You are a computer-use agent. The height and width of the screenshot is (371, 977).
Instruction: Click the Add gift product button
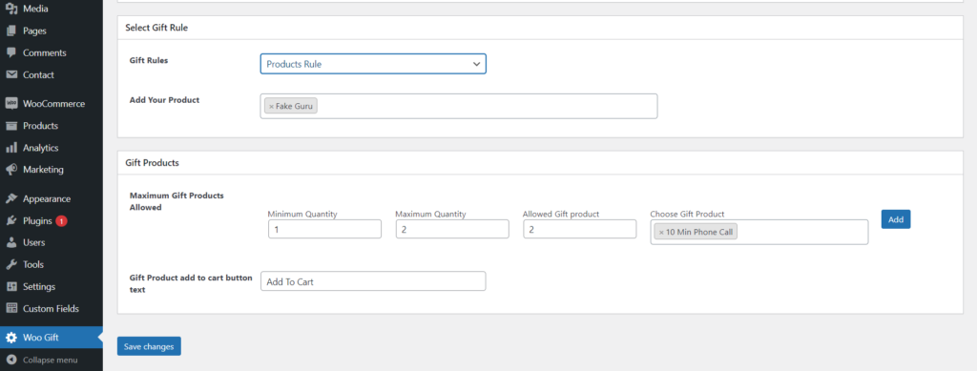[896, 219]
